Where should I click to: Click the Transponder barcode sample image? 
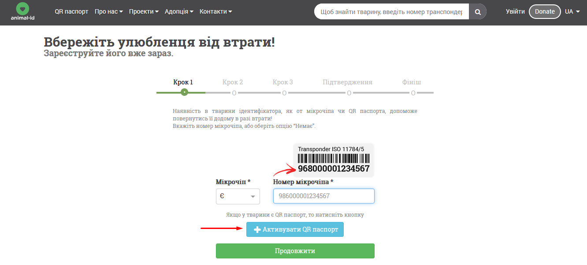click(x=334, y=160)
